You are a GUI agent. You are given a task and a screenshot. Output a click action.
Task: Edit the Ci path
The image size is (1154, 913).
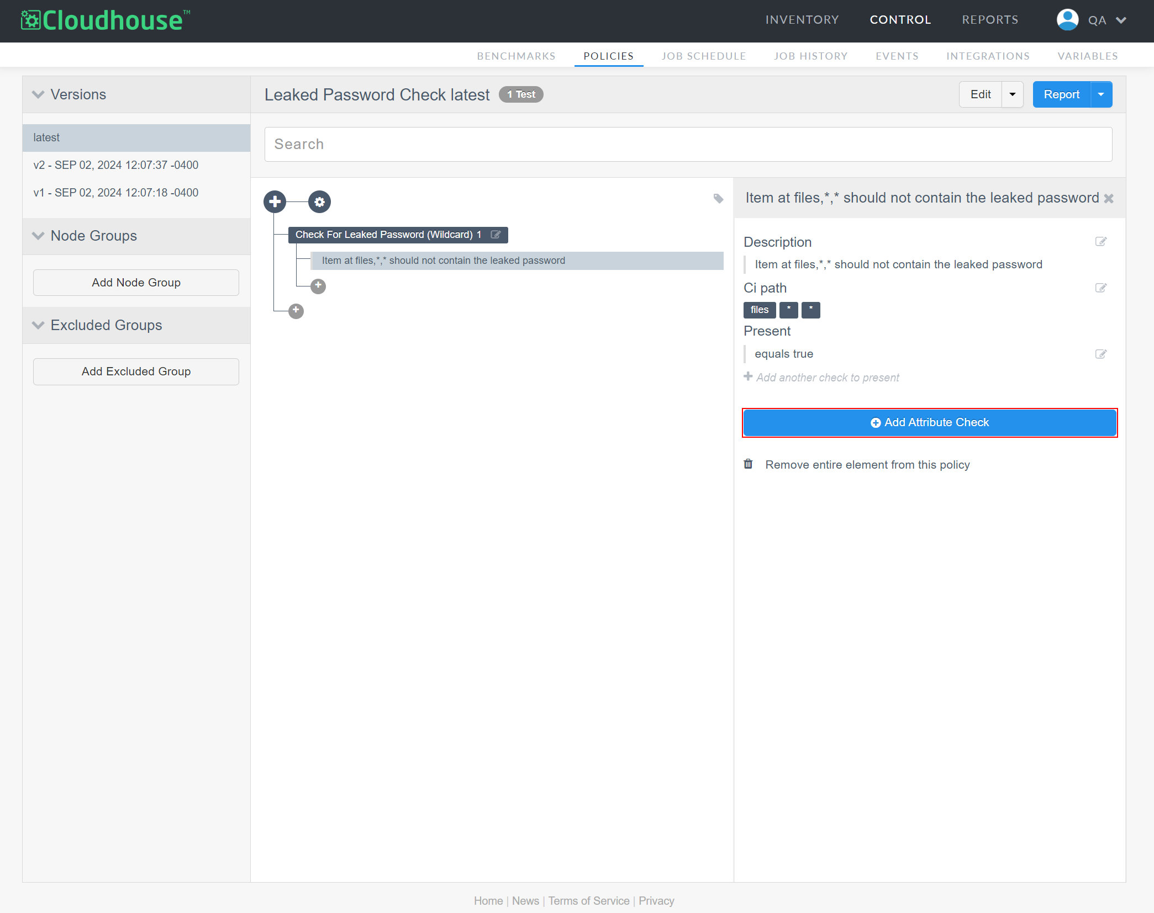click(x=1101, y=288)
